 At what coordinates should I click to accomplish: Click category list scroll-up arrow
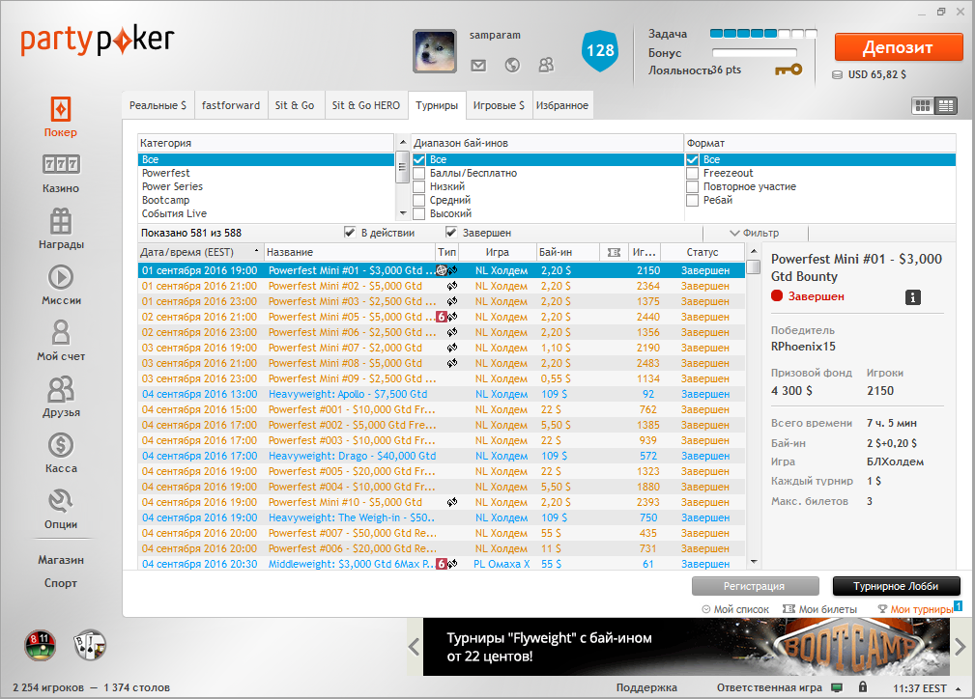click(402, 142)
